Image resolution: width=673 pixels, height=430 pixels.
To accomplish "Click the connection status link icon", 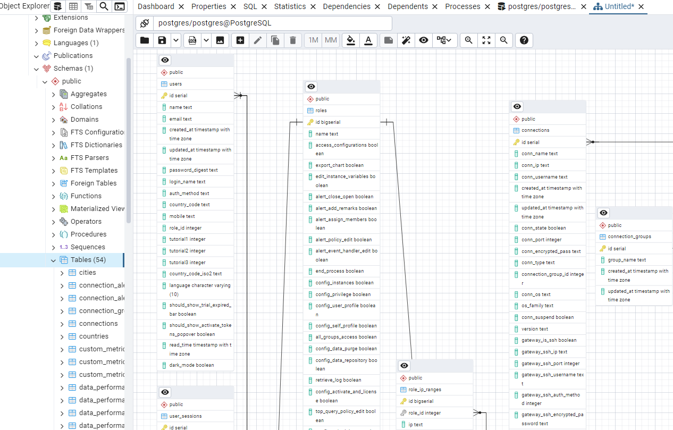I will tap(145, 23).
